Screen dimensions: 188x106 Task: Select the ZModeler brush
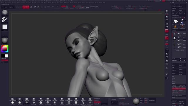pyautogui.click(x=62, y=103)
